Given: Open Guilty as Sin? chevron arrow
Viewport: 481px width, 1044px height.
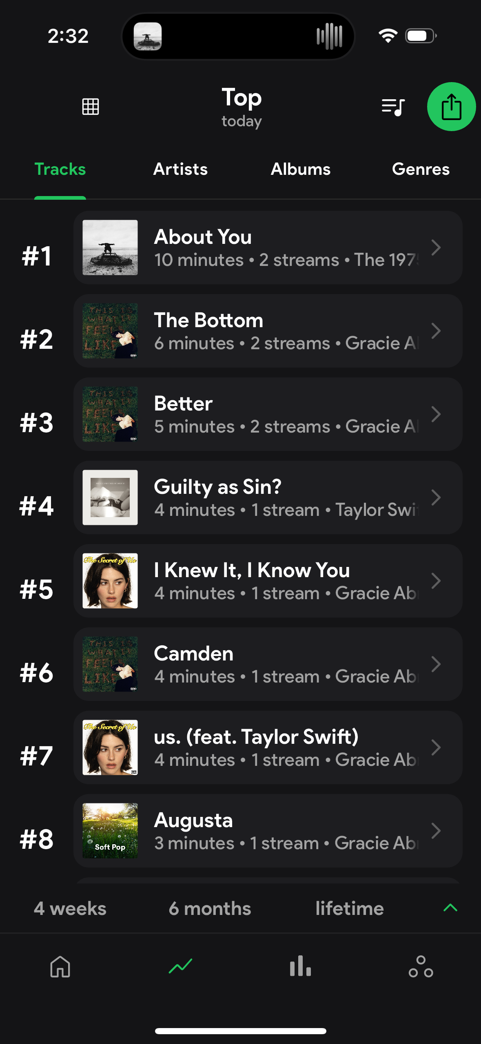Looking at the screenshot, I should (x=436, y=497).
